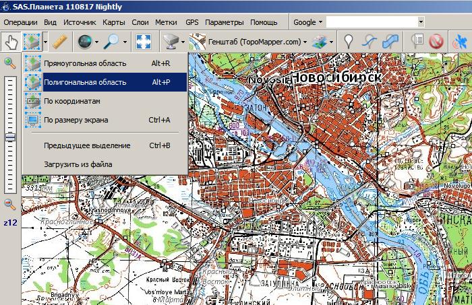Click the add placemark pin icon

pyautogui.click(x=348, y=42)
